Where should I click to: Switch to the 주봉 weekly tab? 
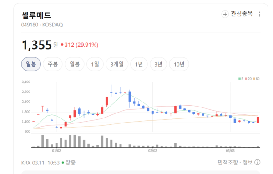coord(53,64)
